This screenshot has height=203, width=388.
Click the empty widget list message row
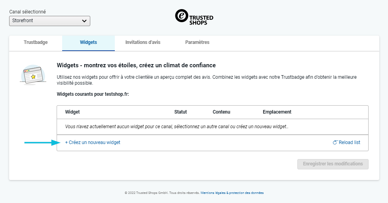tap(177, 127)
